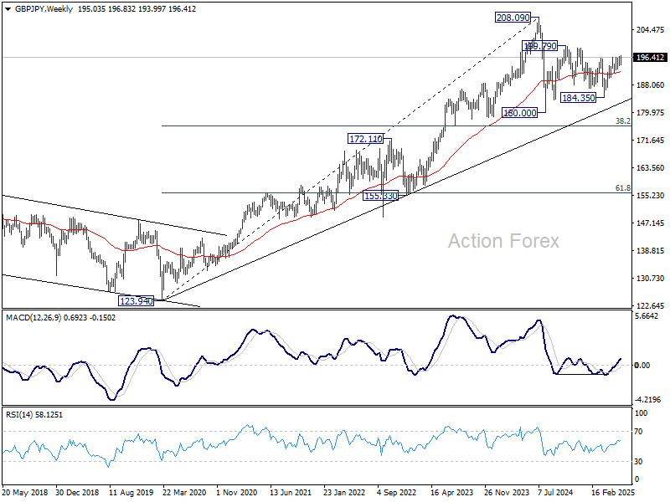670x502 pixels.
Task: Select the 180.000 price label
Action: click(x=519, y=113)
